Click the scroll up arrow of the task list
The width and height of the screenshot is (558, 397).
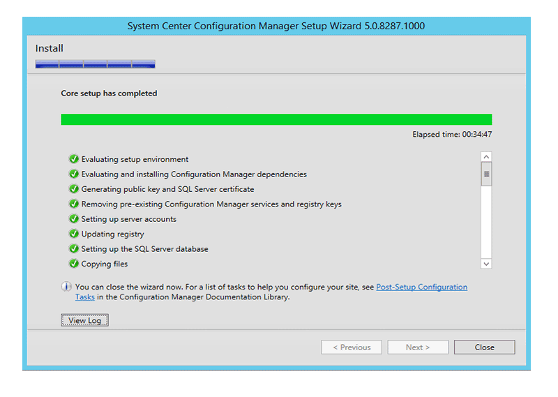click(486, 157)
